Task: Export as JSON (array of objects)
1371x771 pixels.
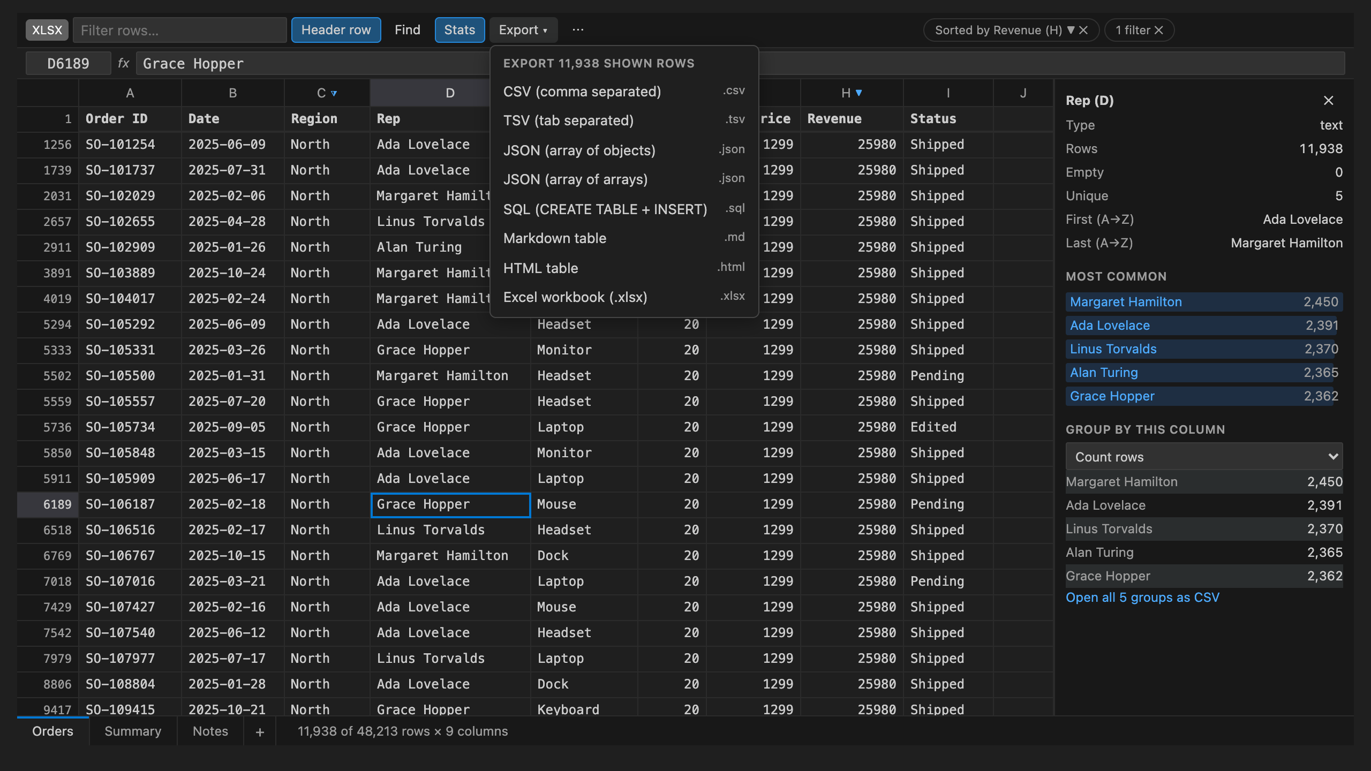Action: tap(624, 150)
